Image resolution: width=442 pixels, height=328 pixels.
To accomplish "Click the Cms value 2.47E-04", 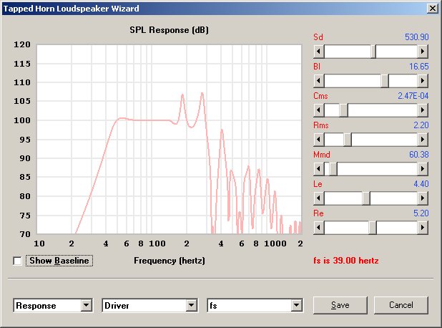I will [x=413, y=96].
